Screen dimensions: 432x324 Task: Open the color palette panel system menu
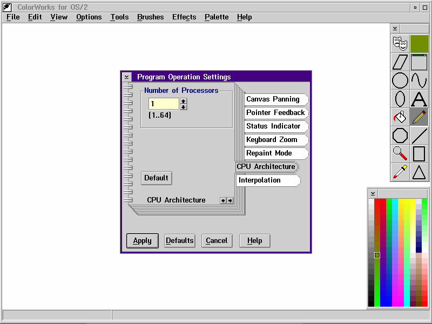click(x=373, y=193)
